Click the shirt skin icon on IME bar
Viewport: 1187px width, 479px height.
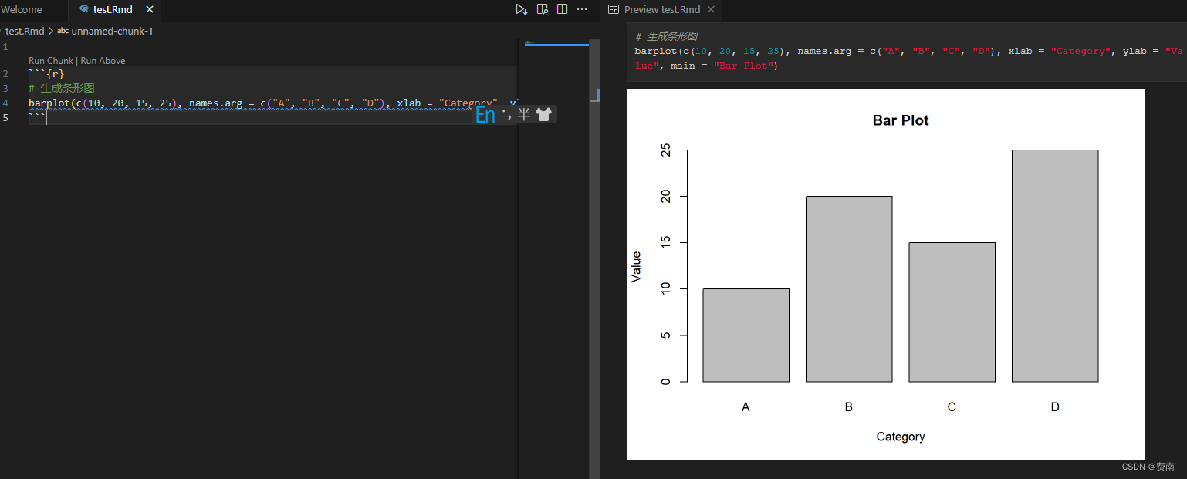tap(544, 115)
